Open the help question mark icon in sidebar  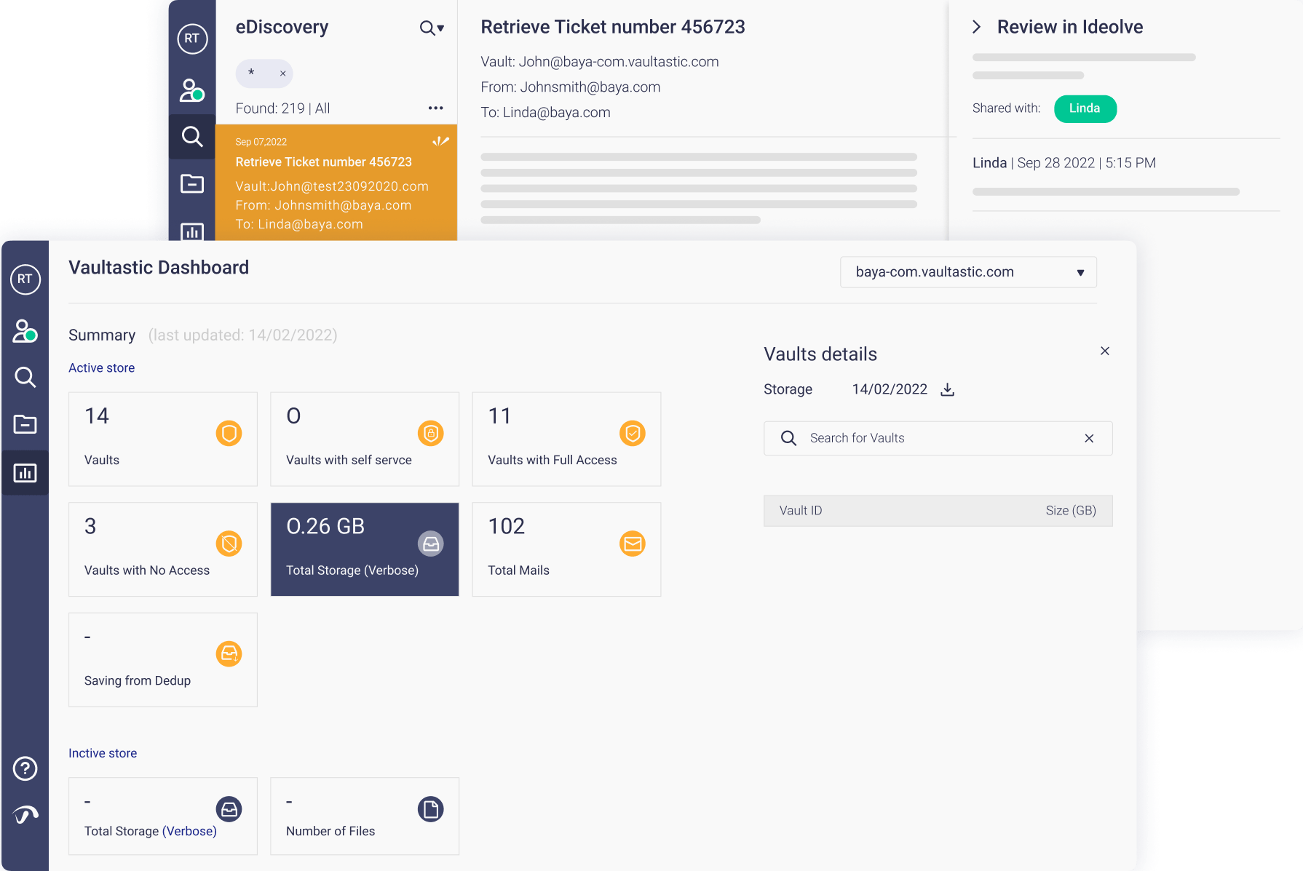tap(25, 768)
